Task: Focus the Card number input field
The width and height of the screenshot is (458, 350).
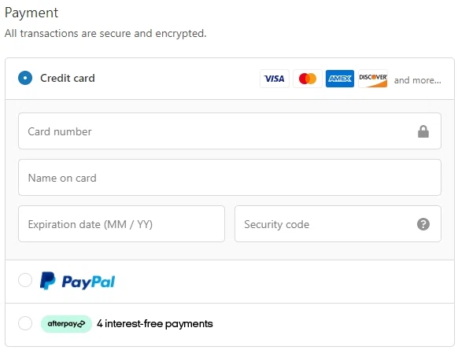Action: 230,131
